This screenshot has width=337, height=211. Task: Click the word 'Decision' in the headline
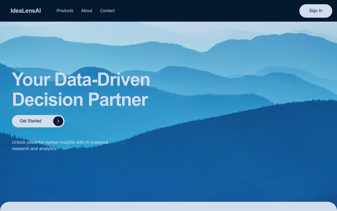[48, 100]
